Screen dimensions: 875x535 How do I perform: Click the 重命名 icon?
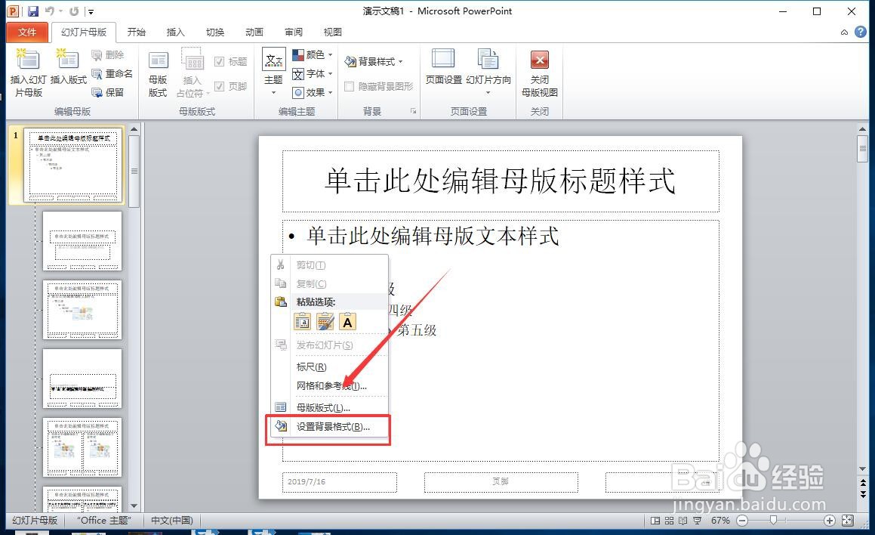point(112,73)
